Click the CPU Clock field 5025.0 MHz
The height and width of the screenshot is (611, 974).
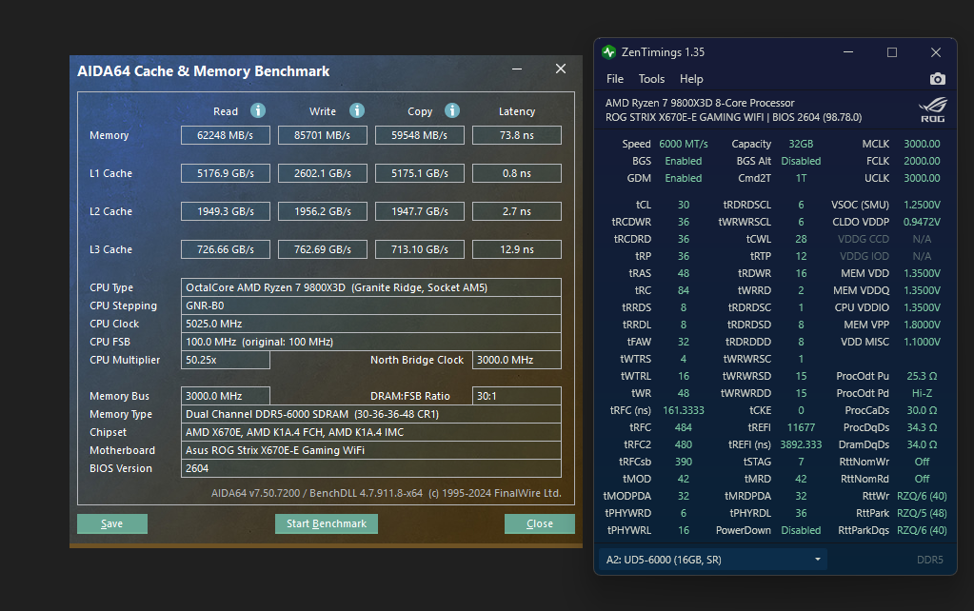370,324
